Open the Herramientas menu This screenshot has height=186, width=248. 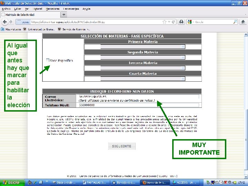[71, 9]
